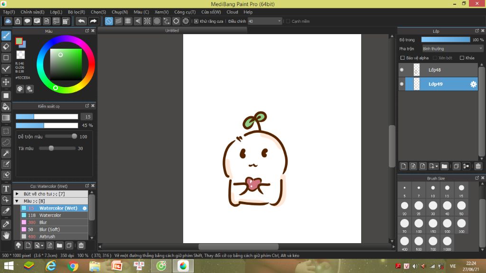
Task: Toggle the Khử răng cưa checkbox
Action: [x=196, y=21]
